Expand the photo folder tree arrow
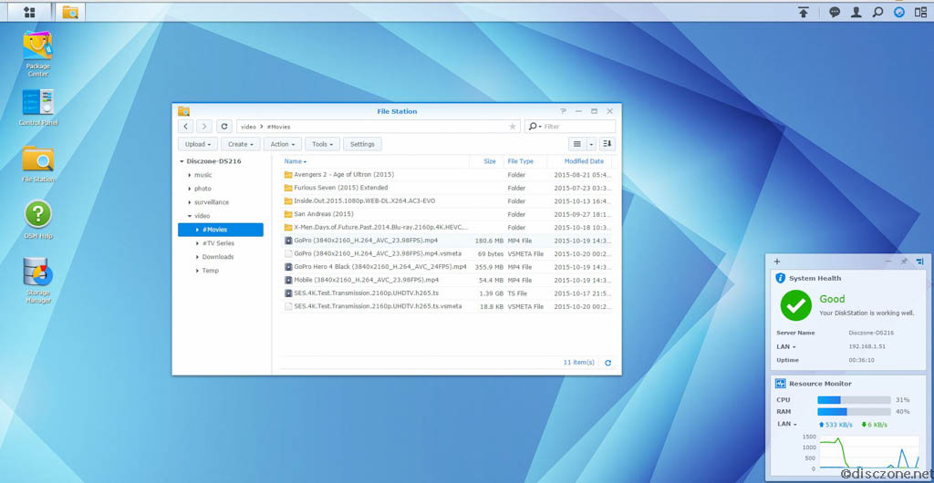The image size is (934, 483). [x=190, y=189]
